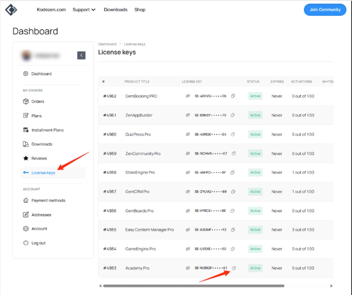The width and height of the screenshot is (352, 295).
Task: Click the Plans icon in sidebar
Action: click(26, 115)
